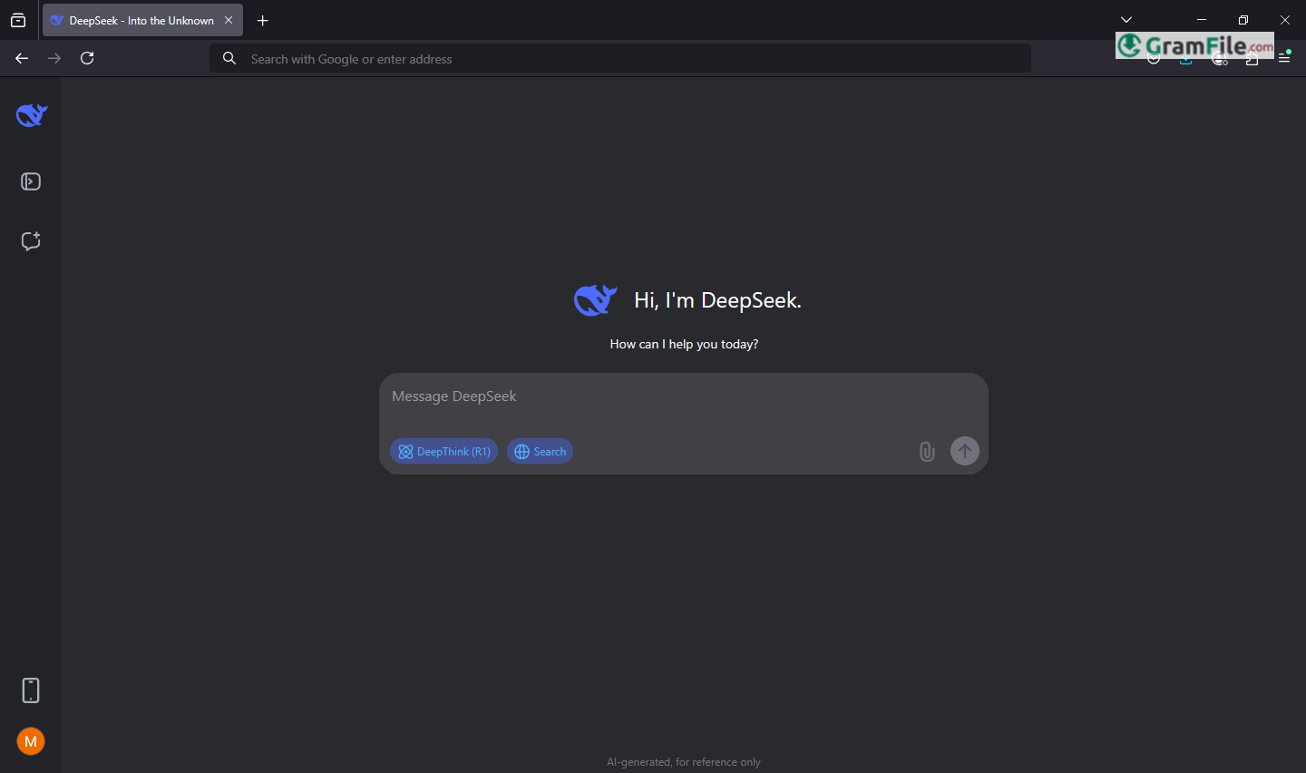Open the orange M profile avatar
This screenshot has width=1306, height=773.
[x=31, y=741]
